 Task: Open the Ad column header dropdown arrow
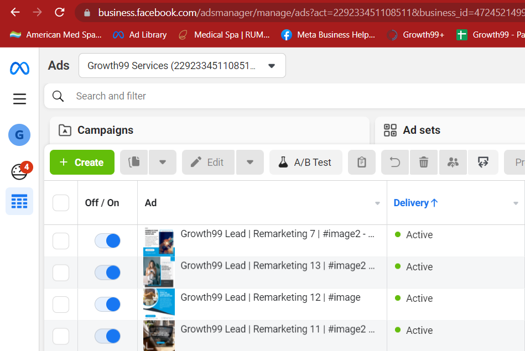(x=377, y=203)
